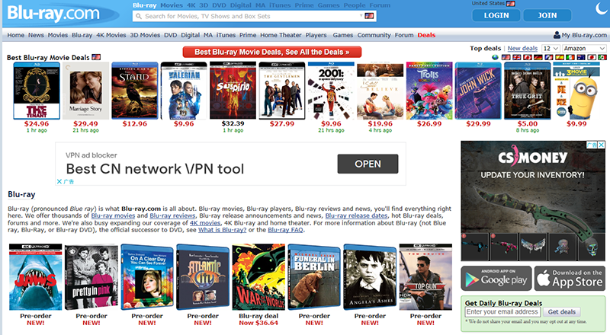The width and height of the screenshot is (610, 335).
Task: Open the Funeral in Berlin cover
Action: tap(314, 276)
